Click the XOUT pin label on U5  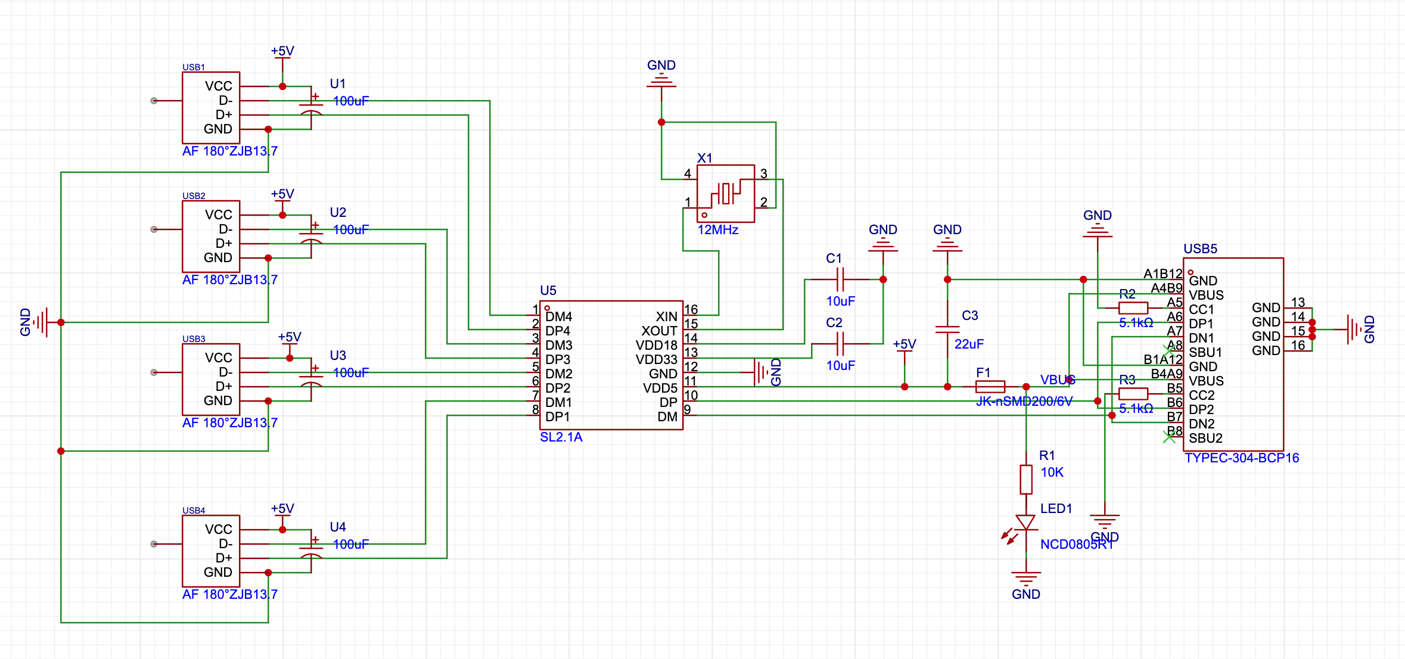660,331
